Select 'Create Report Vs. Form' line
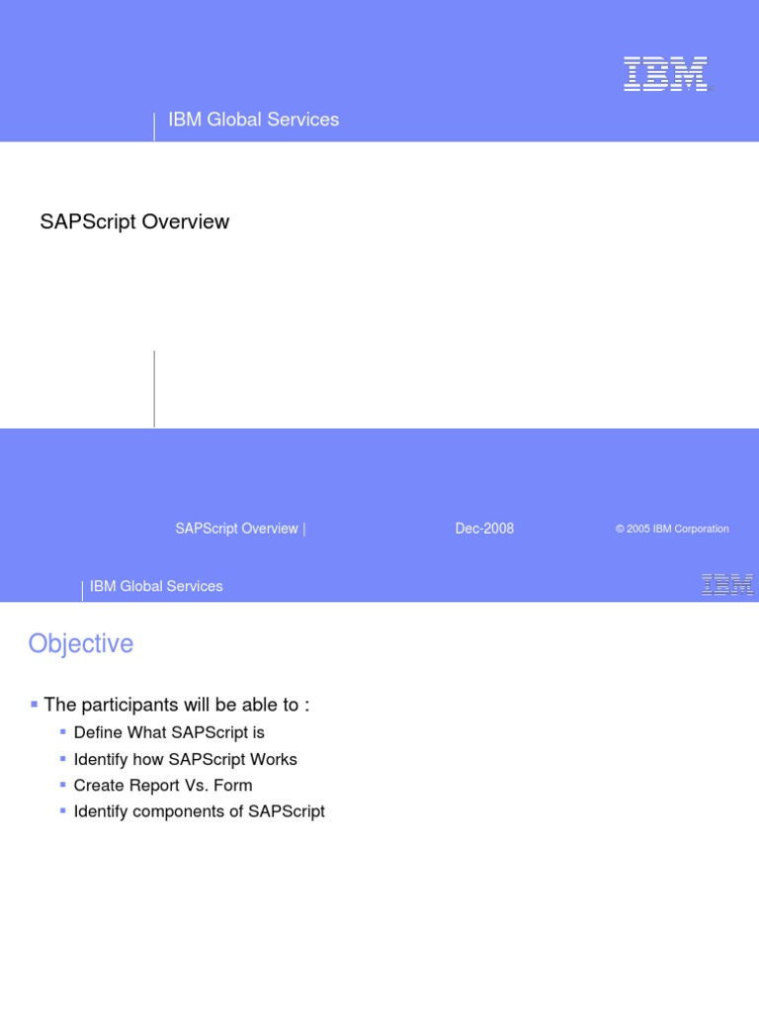Image resolution: width=759 pixels, height=1012 pixels. tap(163, 786)
